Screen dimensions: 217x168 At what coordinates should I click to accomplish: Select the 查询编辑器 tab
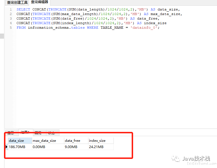[40, 2]
